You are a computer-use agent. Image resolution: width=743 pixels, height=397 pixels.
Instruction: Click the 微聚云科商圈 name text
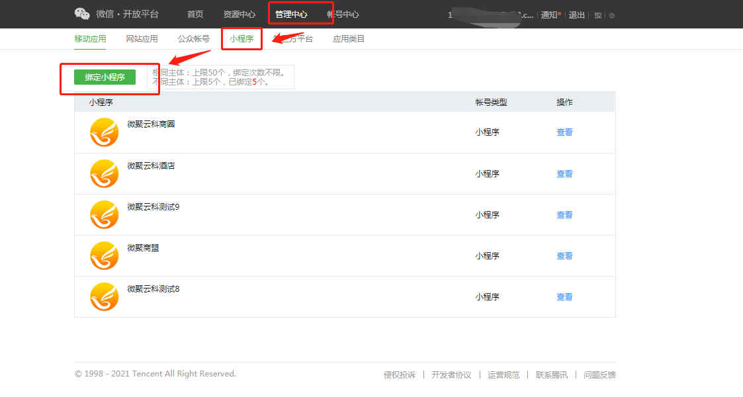tap(151, 124)
